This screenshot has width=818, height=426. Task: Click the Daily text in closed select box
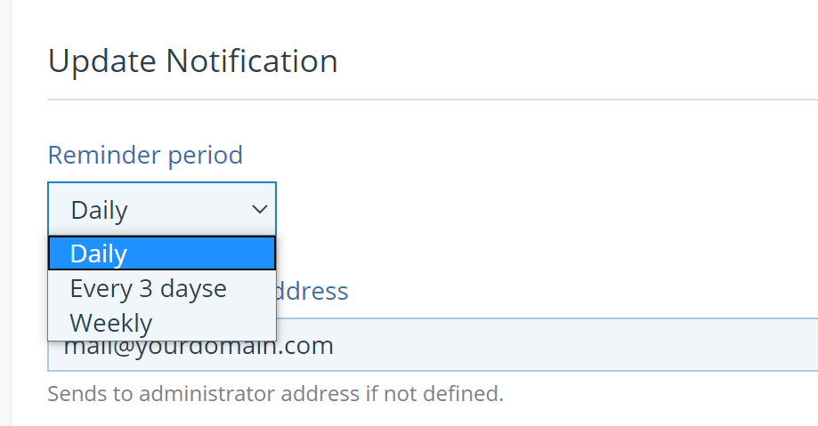(100, 210)
